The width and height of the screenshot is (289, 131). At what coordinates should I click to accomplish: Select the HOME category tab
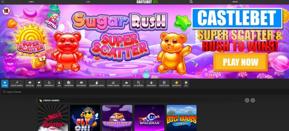pos(5,84)
